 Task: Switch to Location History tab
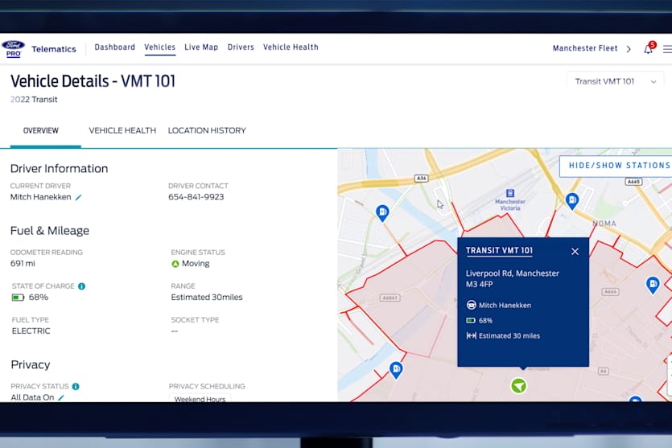coord(207,130)
